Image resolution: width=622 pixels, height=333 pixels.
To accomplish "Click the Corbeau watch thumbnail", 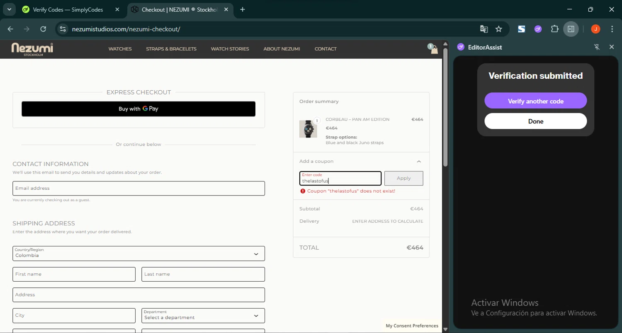I will (308, 129).
